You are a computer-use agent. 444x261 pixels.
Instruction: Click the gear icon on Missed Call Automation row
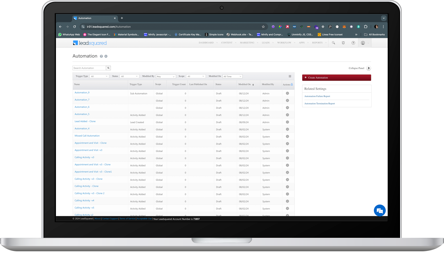click(x=287, y=137)
